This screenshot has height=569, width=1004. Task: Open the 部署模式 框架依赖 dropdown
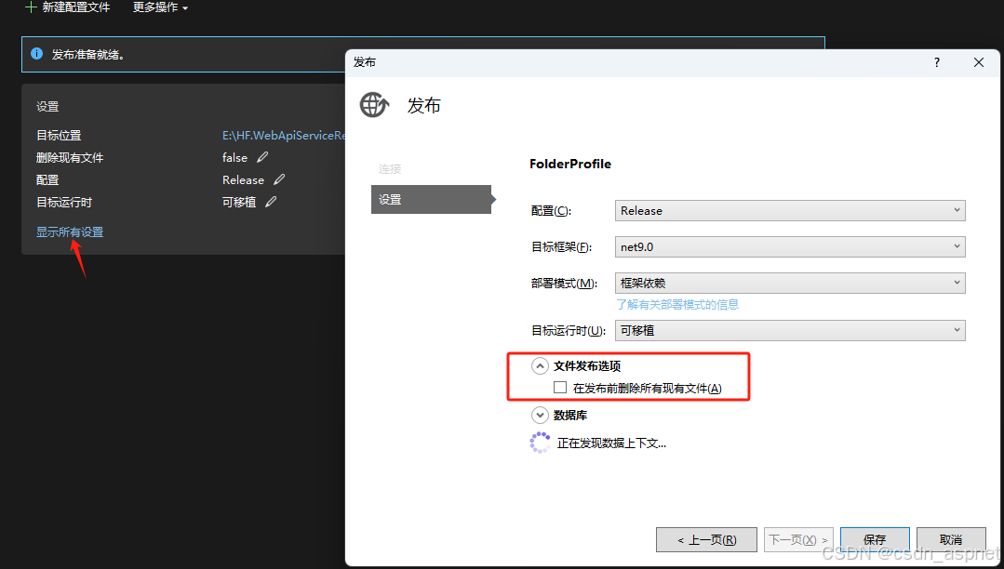pos(789,283)
